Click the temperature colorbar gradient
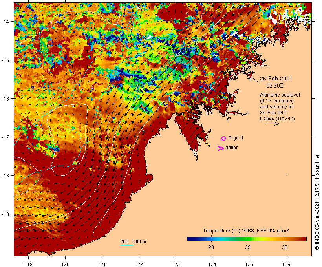The image size is (322, 267). (247, 239)
